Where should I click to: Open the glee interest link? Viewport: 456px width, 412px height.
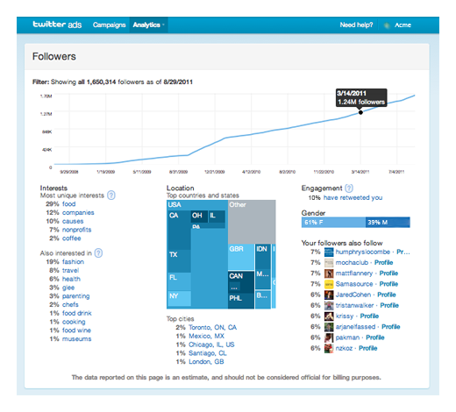point(68,288)
